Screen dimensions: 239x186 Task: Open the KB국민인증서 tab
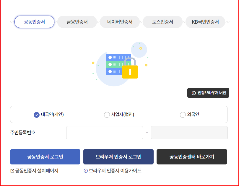(205, 22)
